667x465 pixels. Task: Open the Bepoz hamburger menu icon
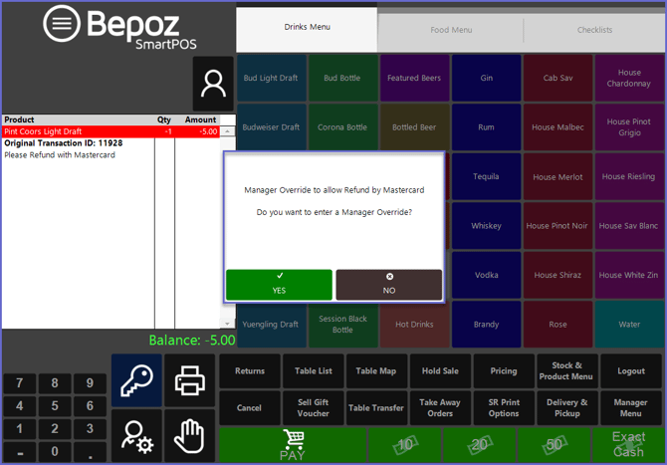pos(63,25)
